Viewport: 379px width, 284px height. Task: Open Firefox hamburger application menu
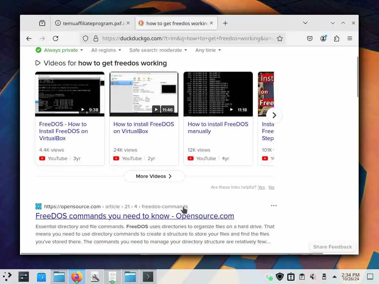(x=350, y=38)
